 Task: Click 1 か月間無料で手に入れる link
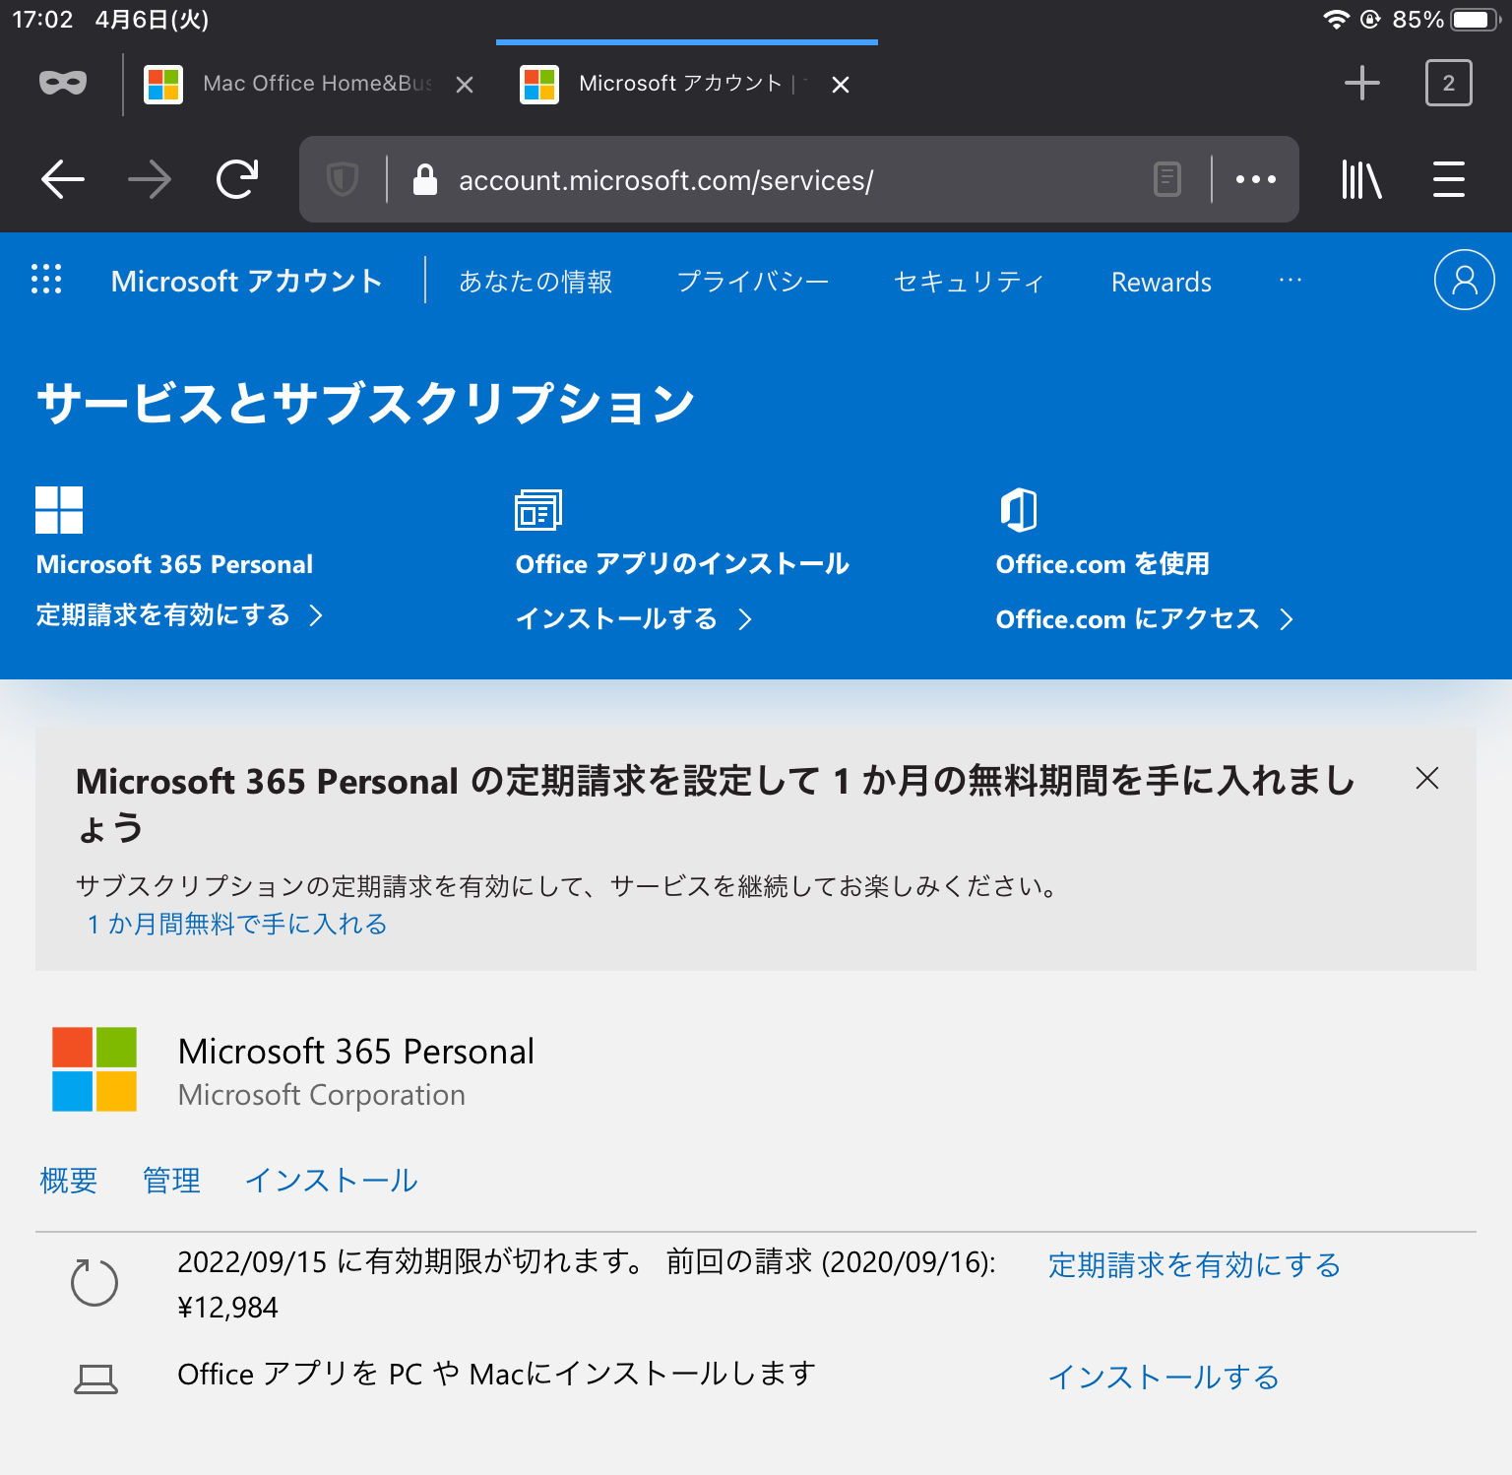tap(237, 924)
